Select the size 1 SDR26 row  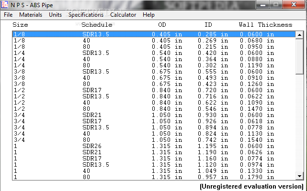[x=154, y=146]
